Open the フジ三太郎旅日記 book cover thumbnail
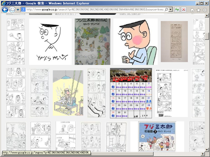Image resolution: width=210 pixels, height=157 pixels. [x=93, y=42]
